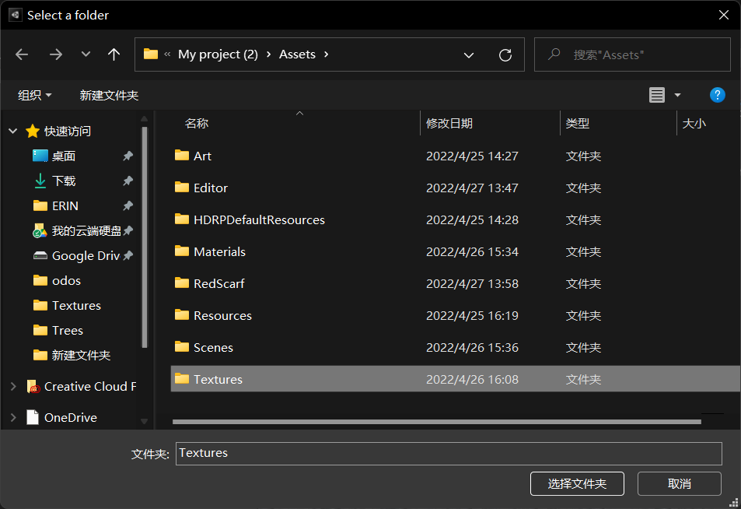Select the RedScarf folder row
The image size is (741, 509).
pyautogui.click(x=455, y=283)
